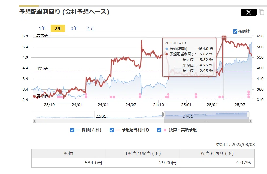This screenshot has height=174, width=267.
Task: Switch to the 3年 range tab
Action: pos(74,28)
